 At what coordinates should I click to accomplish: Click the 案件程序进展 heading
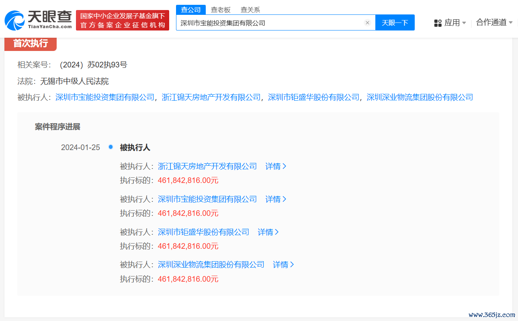(57, 127)
